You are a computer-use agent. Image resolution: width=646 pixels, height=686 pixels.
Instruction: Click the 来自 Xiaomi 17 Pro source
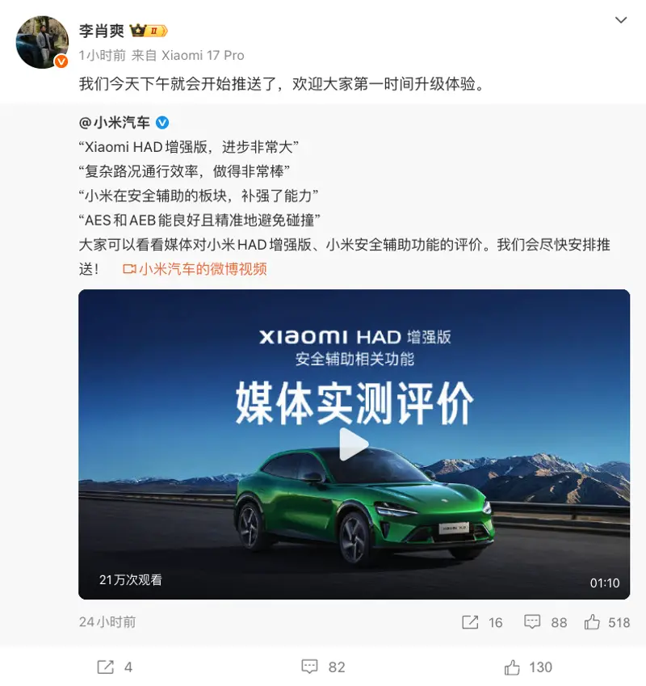[x=187, y=56]
